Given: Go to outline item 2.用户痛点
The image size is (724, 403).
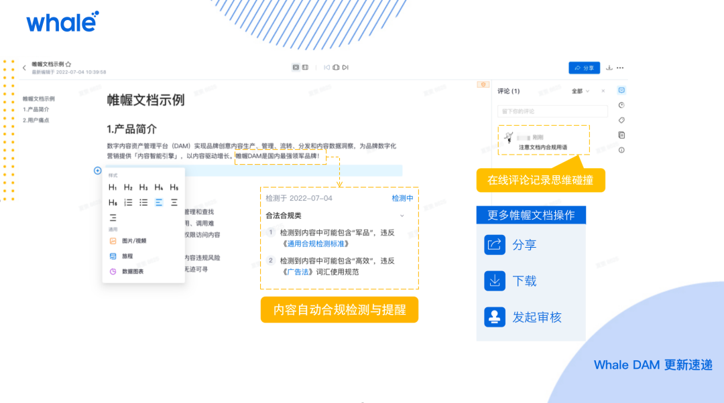Looking at the screenshot, I should click(36, 120).
